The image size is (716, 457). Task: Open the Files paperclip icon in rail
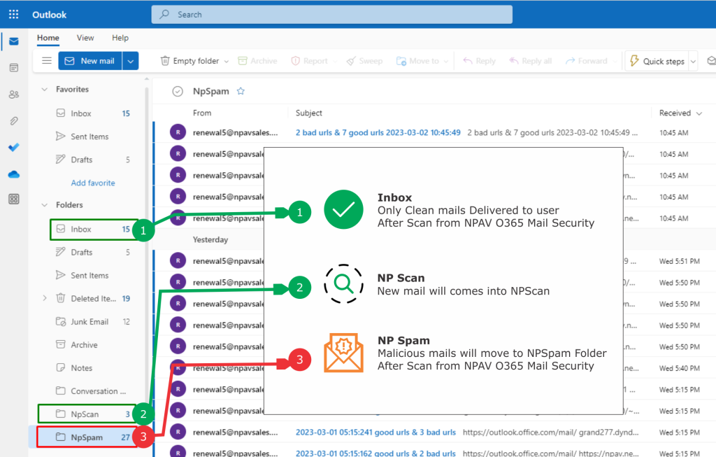(14, 121)
